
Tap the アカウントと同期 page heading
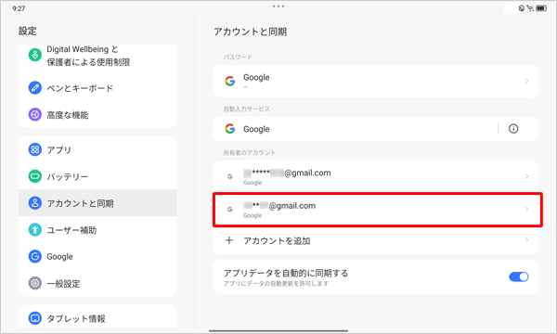250,32
